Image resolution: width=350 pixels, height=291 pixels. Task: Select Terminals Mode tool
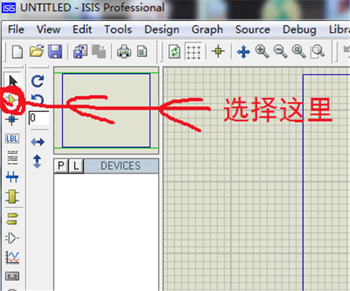12,219
